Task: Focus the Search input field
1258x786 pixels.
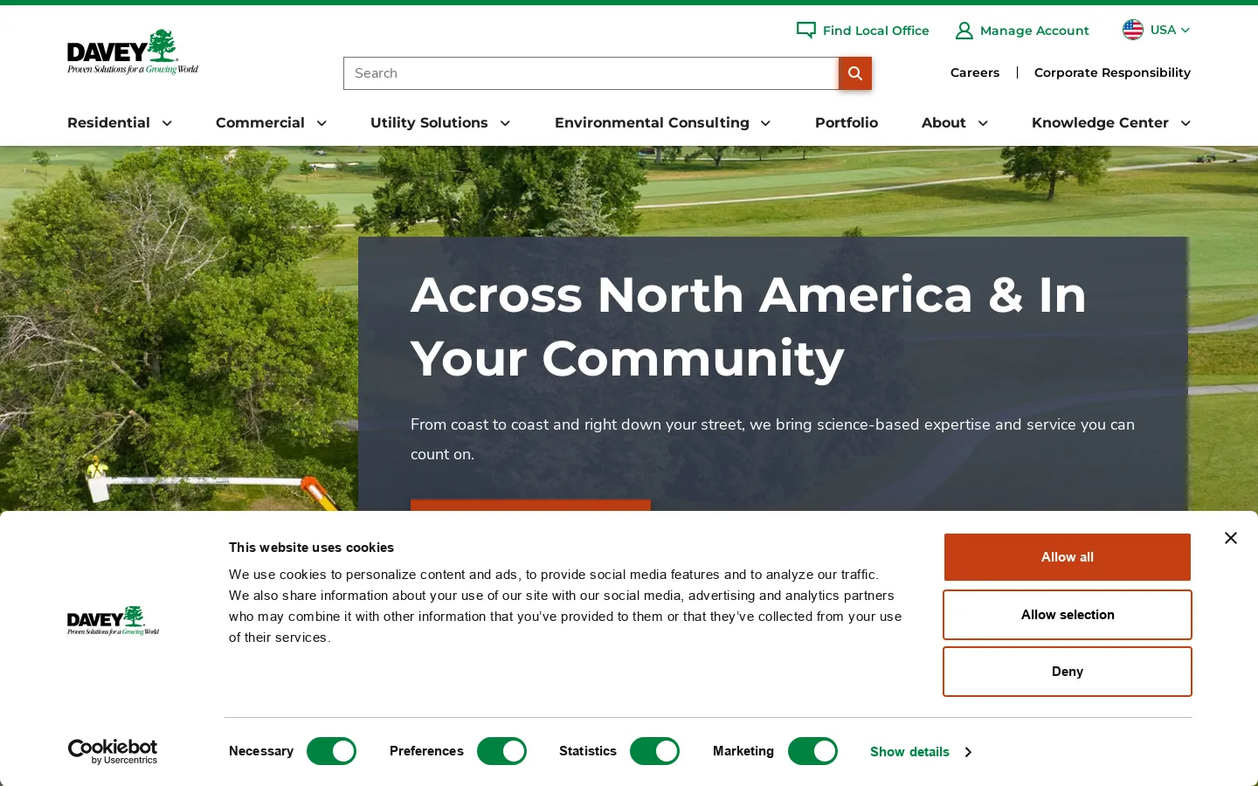Action: click(591, 73)
